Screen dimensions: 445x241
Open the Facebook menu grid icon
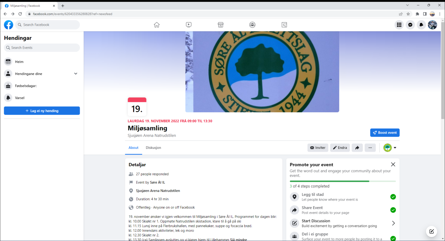[399, 25]
